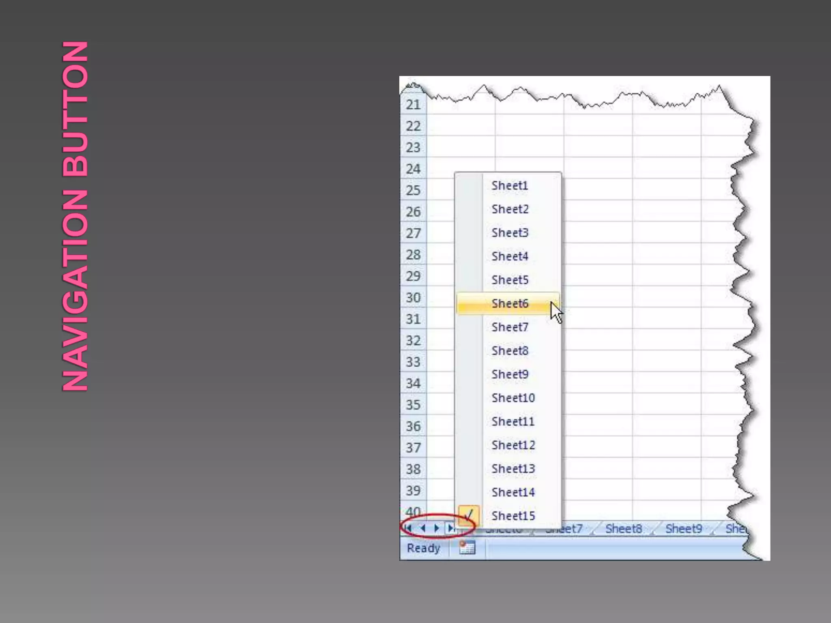Click the previous-sheet navigation arrow
This screenshot has height=623, width=831.
[423, 528]
